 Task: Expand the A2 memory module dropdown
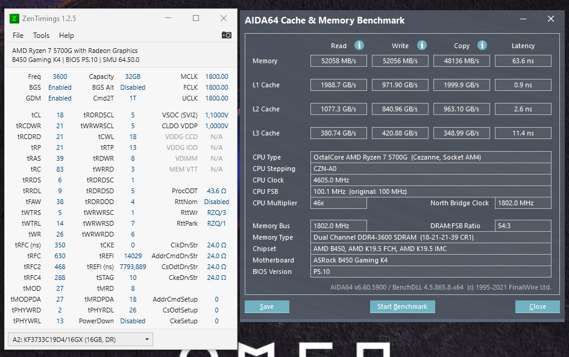point(81,340)
